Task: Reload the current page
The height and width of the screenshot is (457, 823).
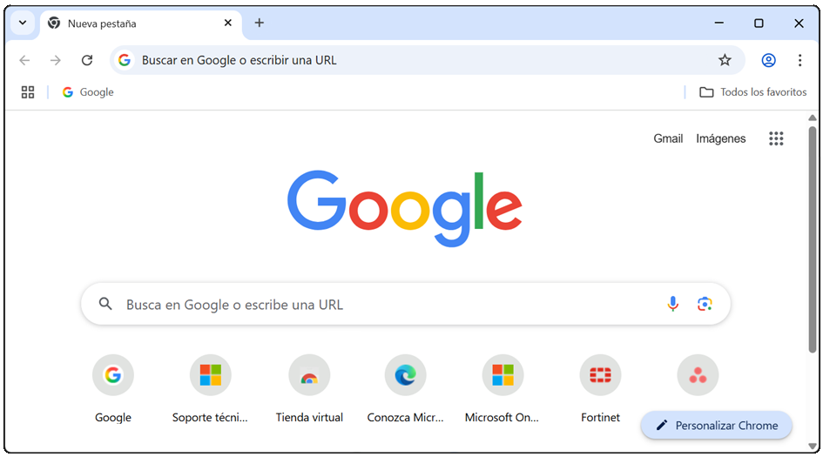Action: click(87, 60)
